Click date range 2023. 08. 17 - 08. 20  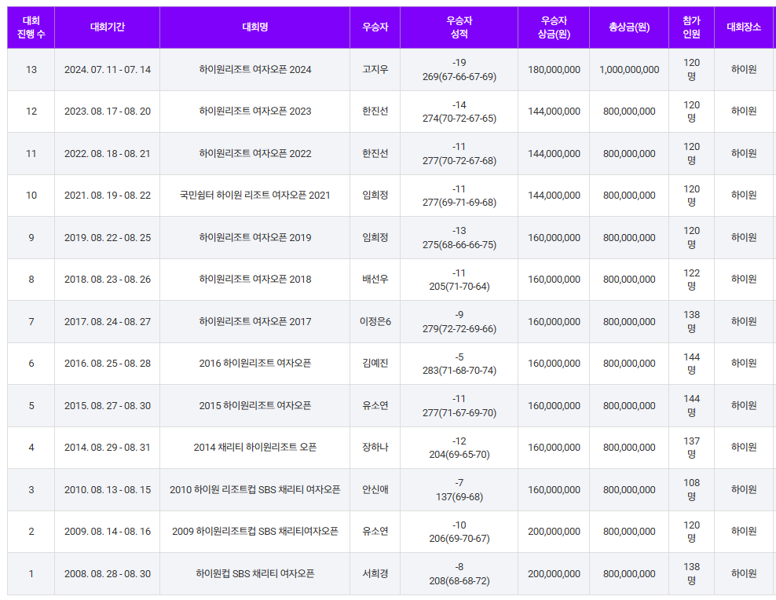click(x=108, y=112)
